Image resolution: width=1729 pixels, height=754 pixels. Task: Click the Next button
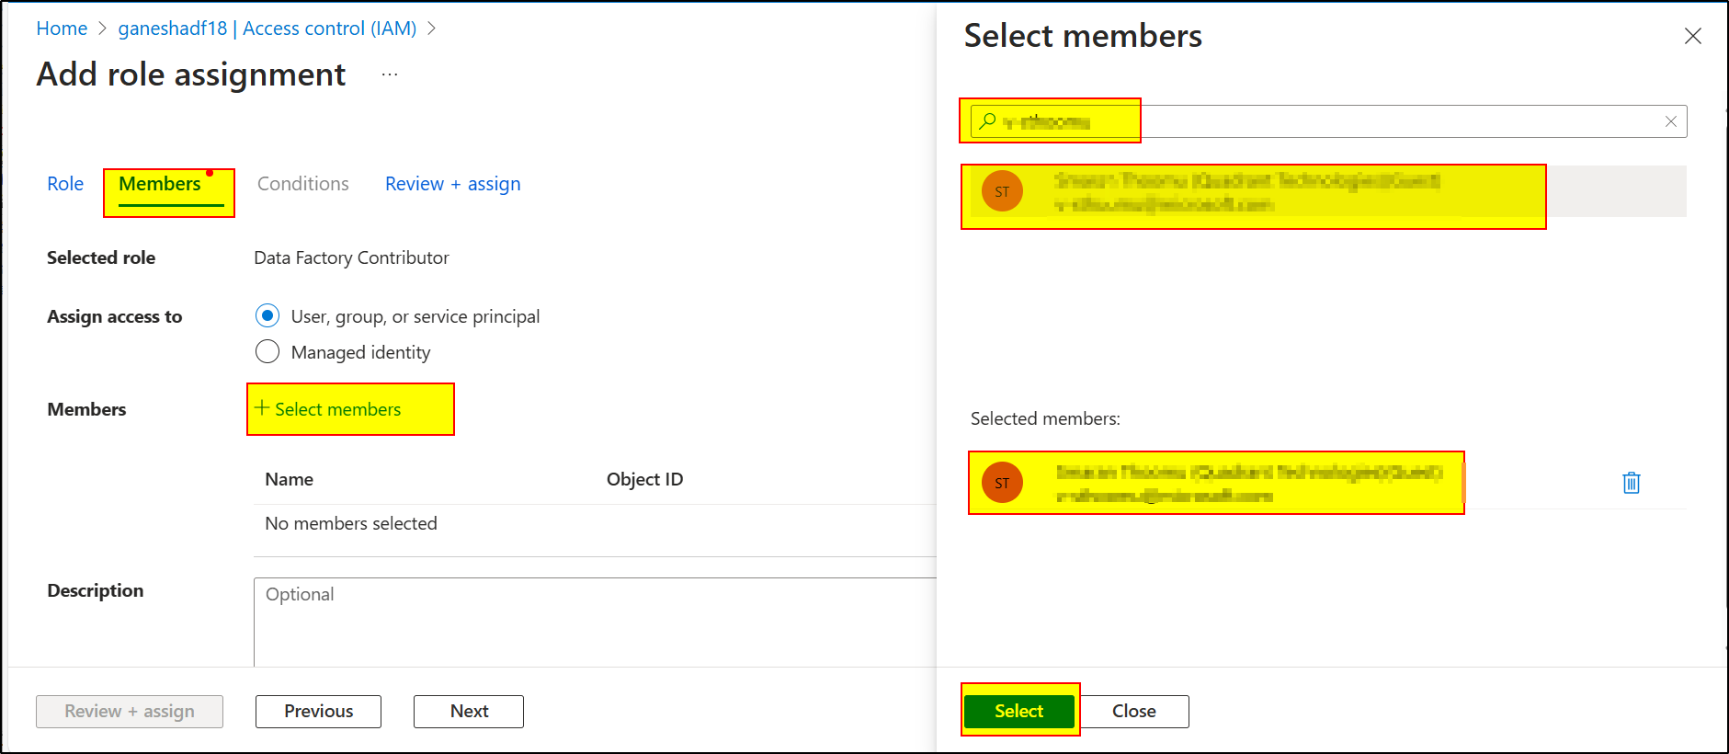coord(469,711)
